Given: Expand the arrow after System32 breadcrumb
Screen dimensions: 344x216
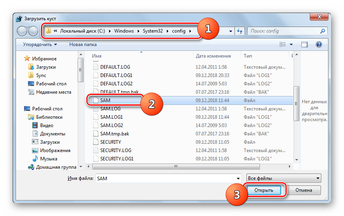Looking at the screenshot, I should (167, 31).
